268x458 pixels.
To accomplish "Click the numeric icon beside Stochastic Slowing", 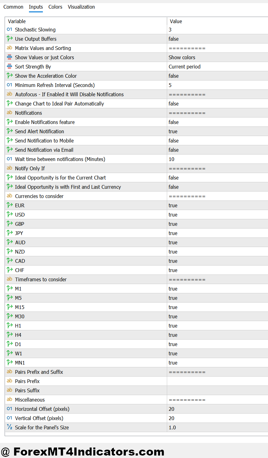I will click(x=9, y=29).
